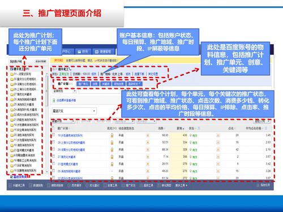Open the folder icon for plan 31
This screenshot has height=212, width=283.
point(12,74)
